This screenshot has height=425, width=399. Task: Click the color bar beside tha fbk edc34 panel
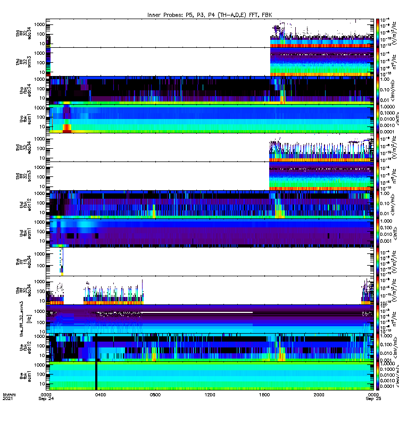click(x=378, y=90)
